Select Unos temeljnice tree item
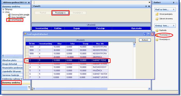The height and width of the screenshot is (96, 181). (18, 17)
